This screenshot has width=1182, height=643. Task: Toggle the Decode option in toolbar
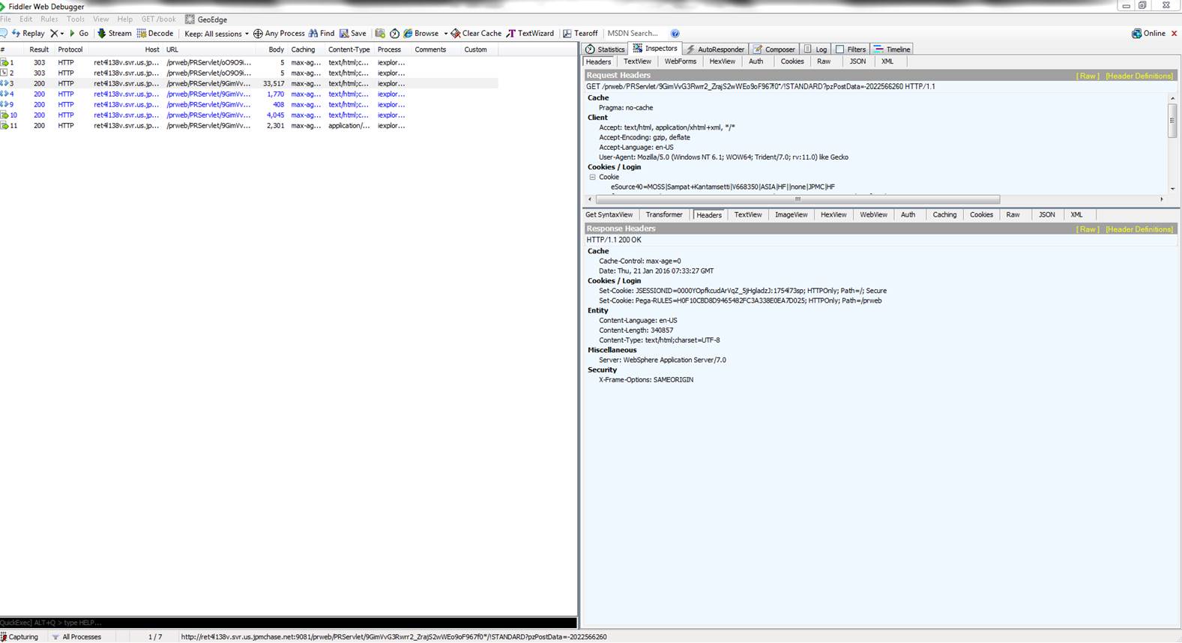pos(155,34)
